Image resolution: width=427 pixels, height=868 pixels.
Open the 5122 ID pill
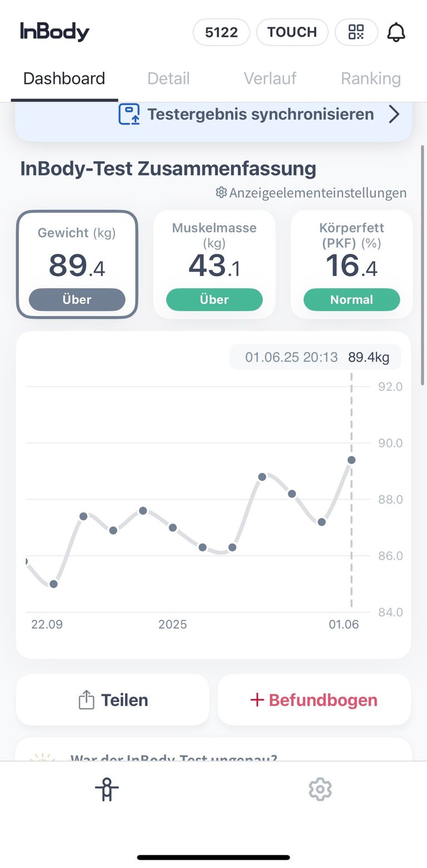[x=221, y=32]
